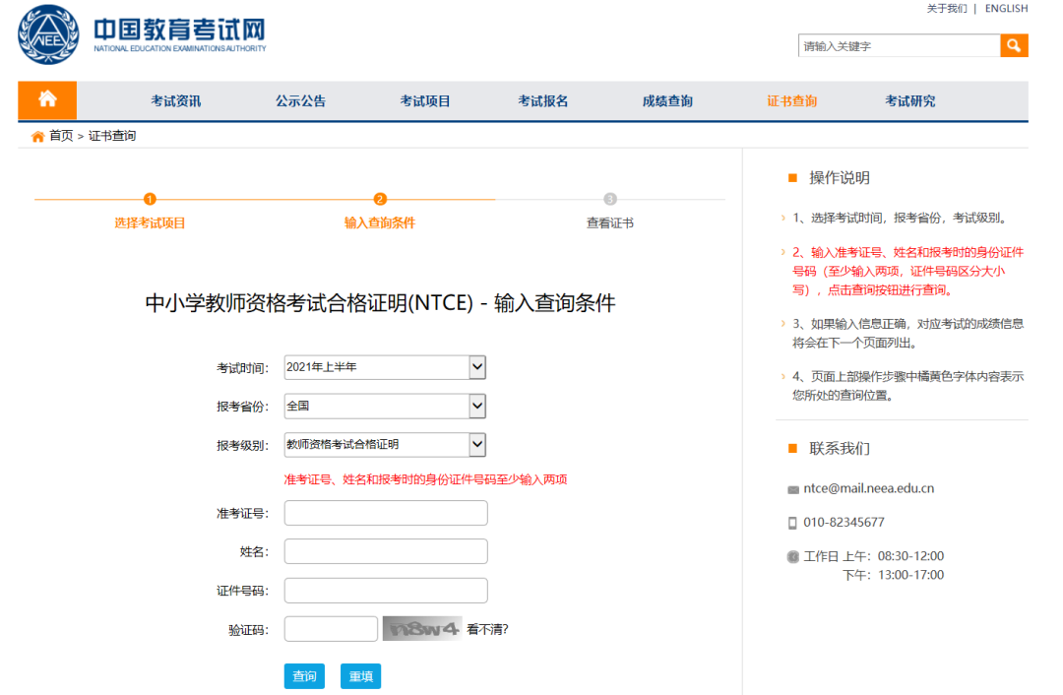
Task: Click the 输入查询条件 step label
Action: click(x=380, y=223)
